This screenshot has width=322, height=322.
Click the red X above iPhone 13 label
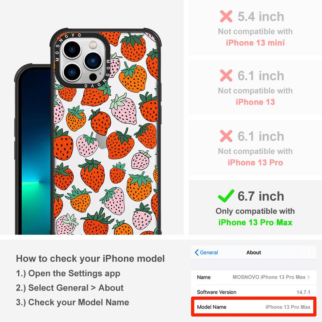click(226, 75)
